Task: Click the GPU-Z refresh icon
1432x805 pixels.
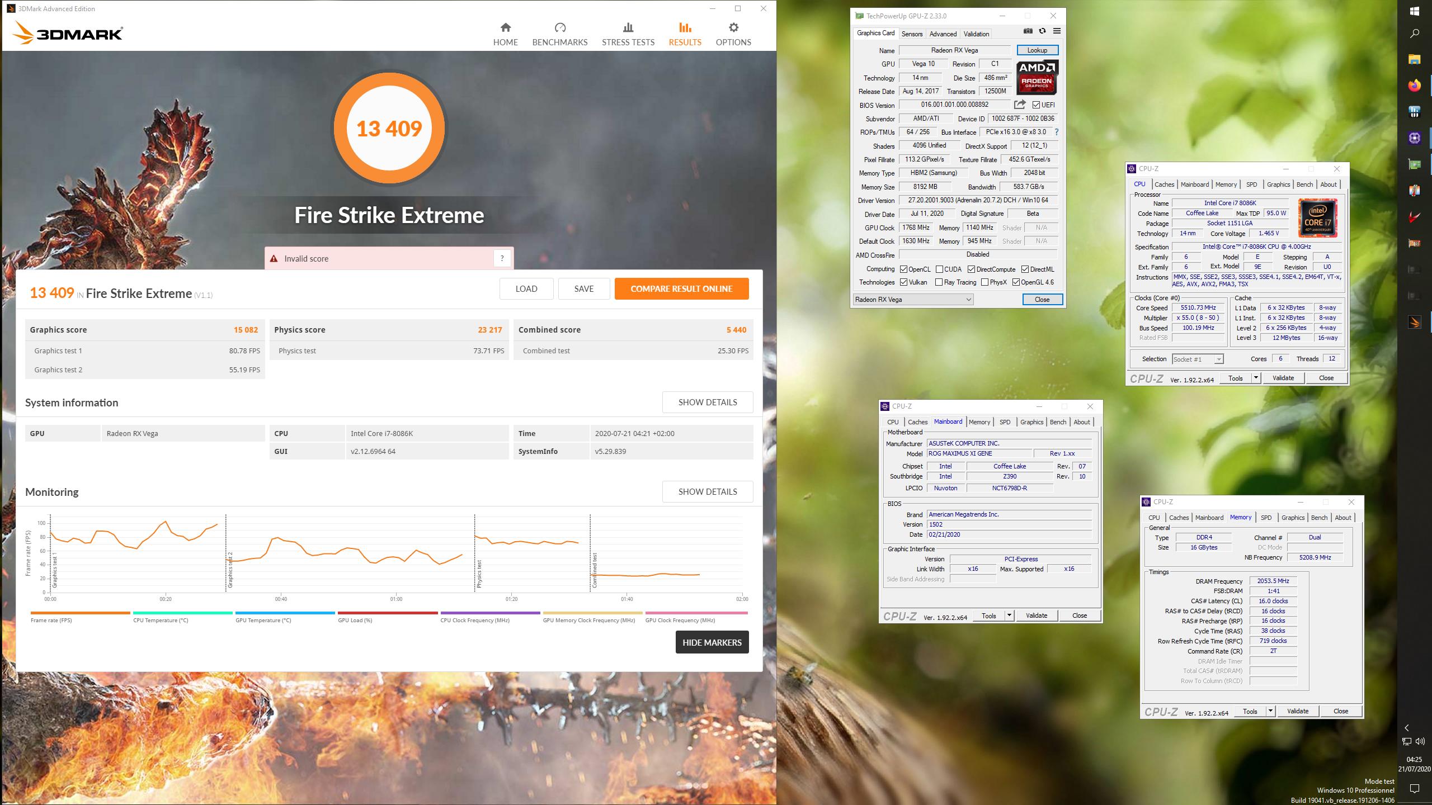Action: [1042, 31]
